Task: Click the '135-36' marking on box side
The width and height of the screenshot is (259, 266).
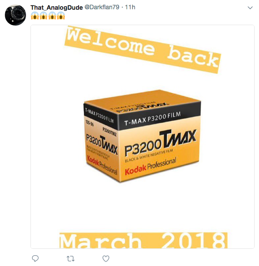Action: (x=90, y=123)
